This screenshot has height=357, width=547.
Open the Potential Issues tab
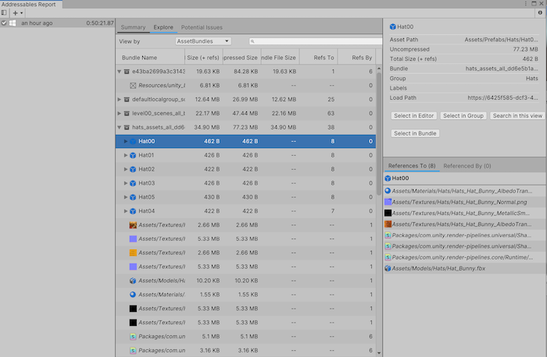coord(202,27)
